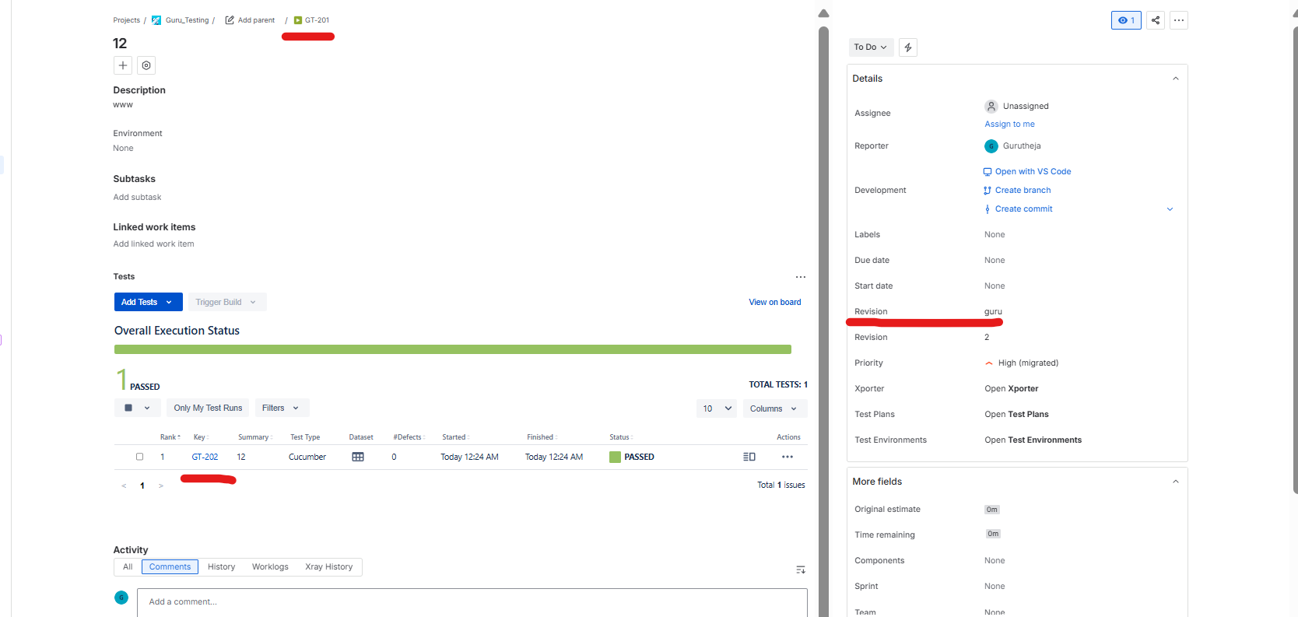The width and height of the screenshot is (1298, 617).
Task: Click the apps icon beside the plus button
Action: [146, 65]
